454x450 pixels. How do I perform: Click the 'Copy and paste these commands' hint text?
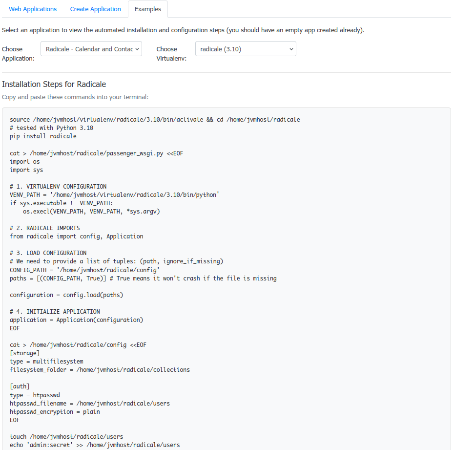click(x=75, y=97)
